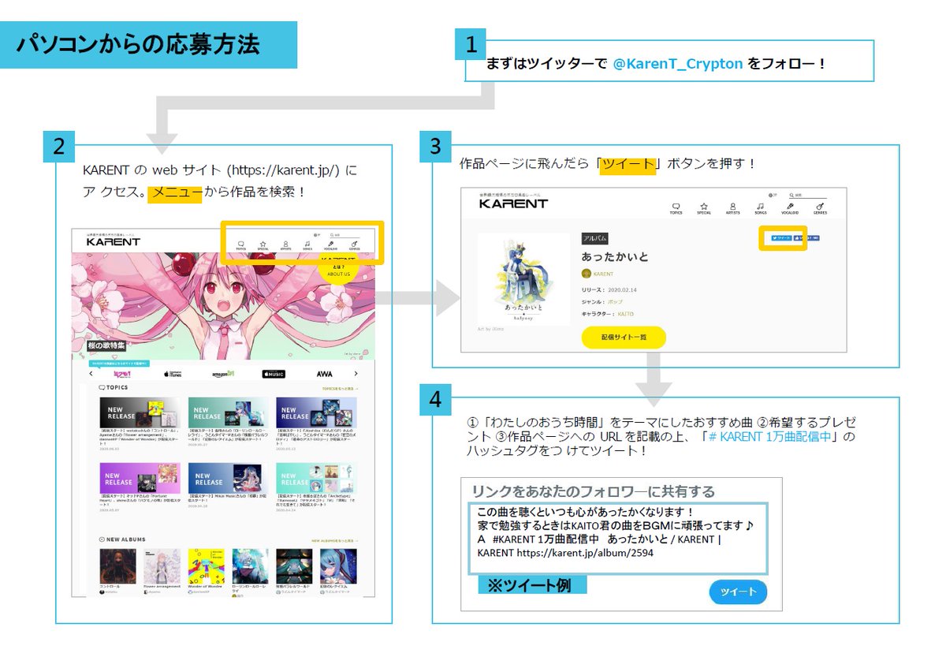Click the yellow 配信サイト一覧 button

tap(624, 337)
